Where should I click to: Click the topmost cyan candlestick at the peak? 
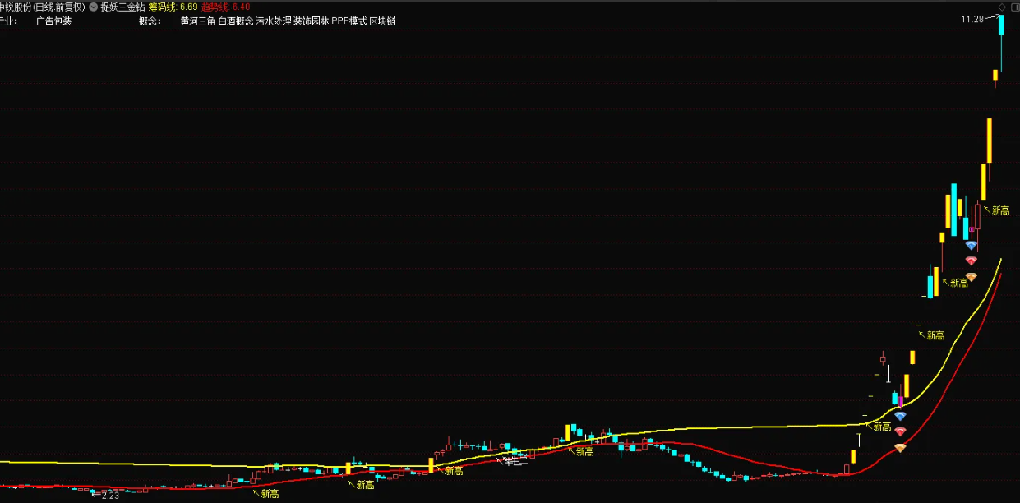1001,26
